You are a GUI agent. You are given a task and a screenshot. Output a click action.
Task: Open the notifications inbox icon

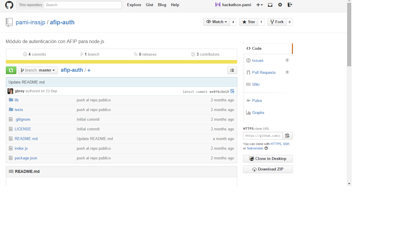pos(270,5)
